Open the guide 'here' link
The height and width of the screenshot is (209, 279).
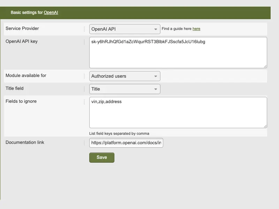[196, 29]
